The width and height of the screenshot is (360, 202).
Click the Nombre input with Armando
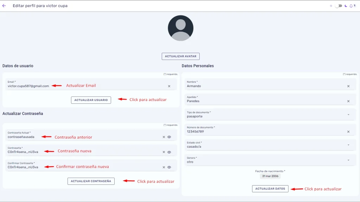270,84
